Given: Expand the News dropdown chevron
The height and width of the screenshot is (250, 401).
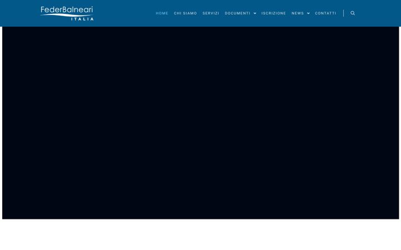Looking at the screenshot, I should coord(309,13).
